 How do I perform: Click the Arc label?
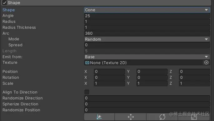[x=6, y=33]
